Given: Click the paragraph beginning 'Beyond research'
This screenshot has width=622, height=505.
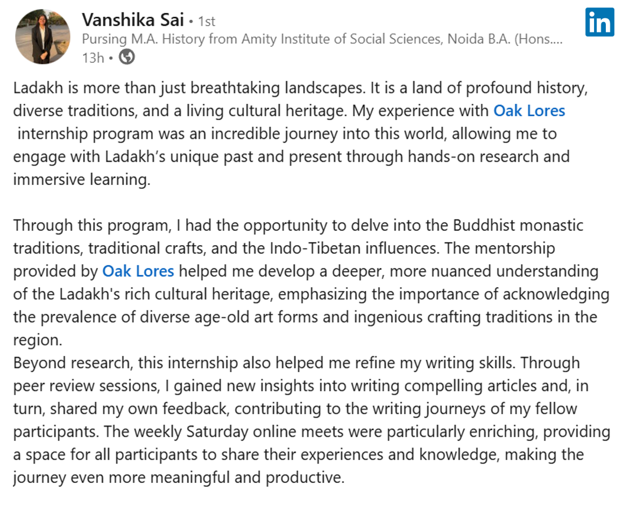Looking at the screenshot, I should 312,420.
